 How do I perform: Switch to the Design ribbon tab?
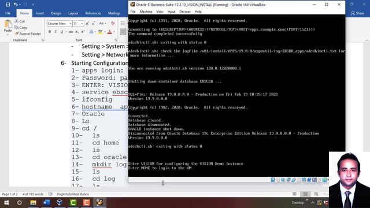[x=56, y=13]
